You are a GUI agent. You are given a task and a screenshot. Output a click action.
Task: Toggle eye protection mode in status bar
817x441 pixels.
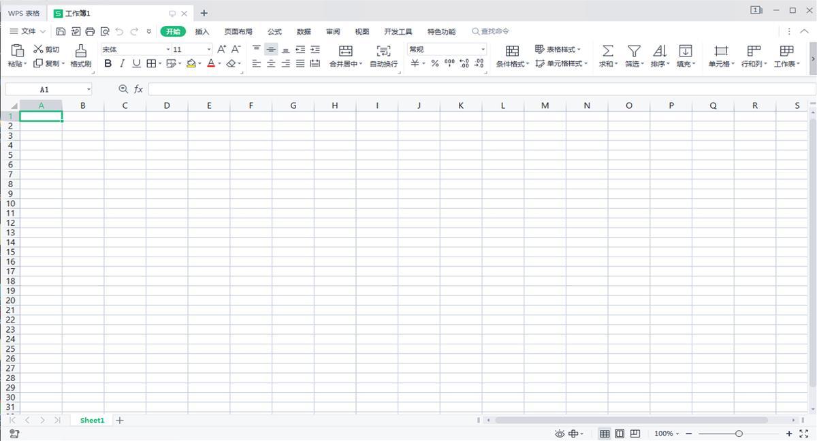tap(560, 434)
